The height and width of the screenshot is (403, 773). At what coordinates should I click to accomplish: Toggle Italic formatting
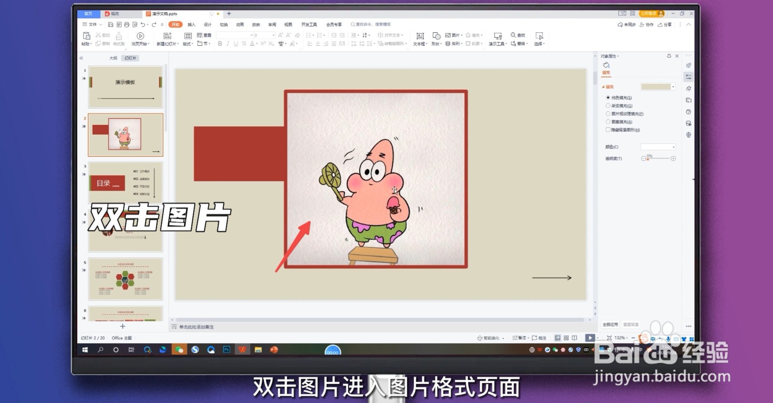pos(228,43)
